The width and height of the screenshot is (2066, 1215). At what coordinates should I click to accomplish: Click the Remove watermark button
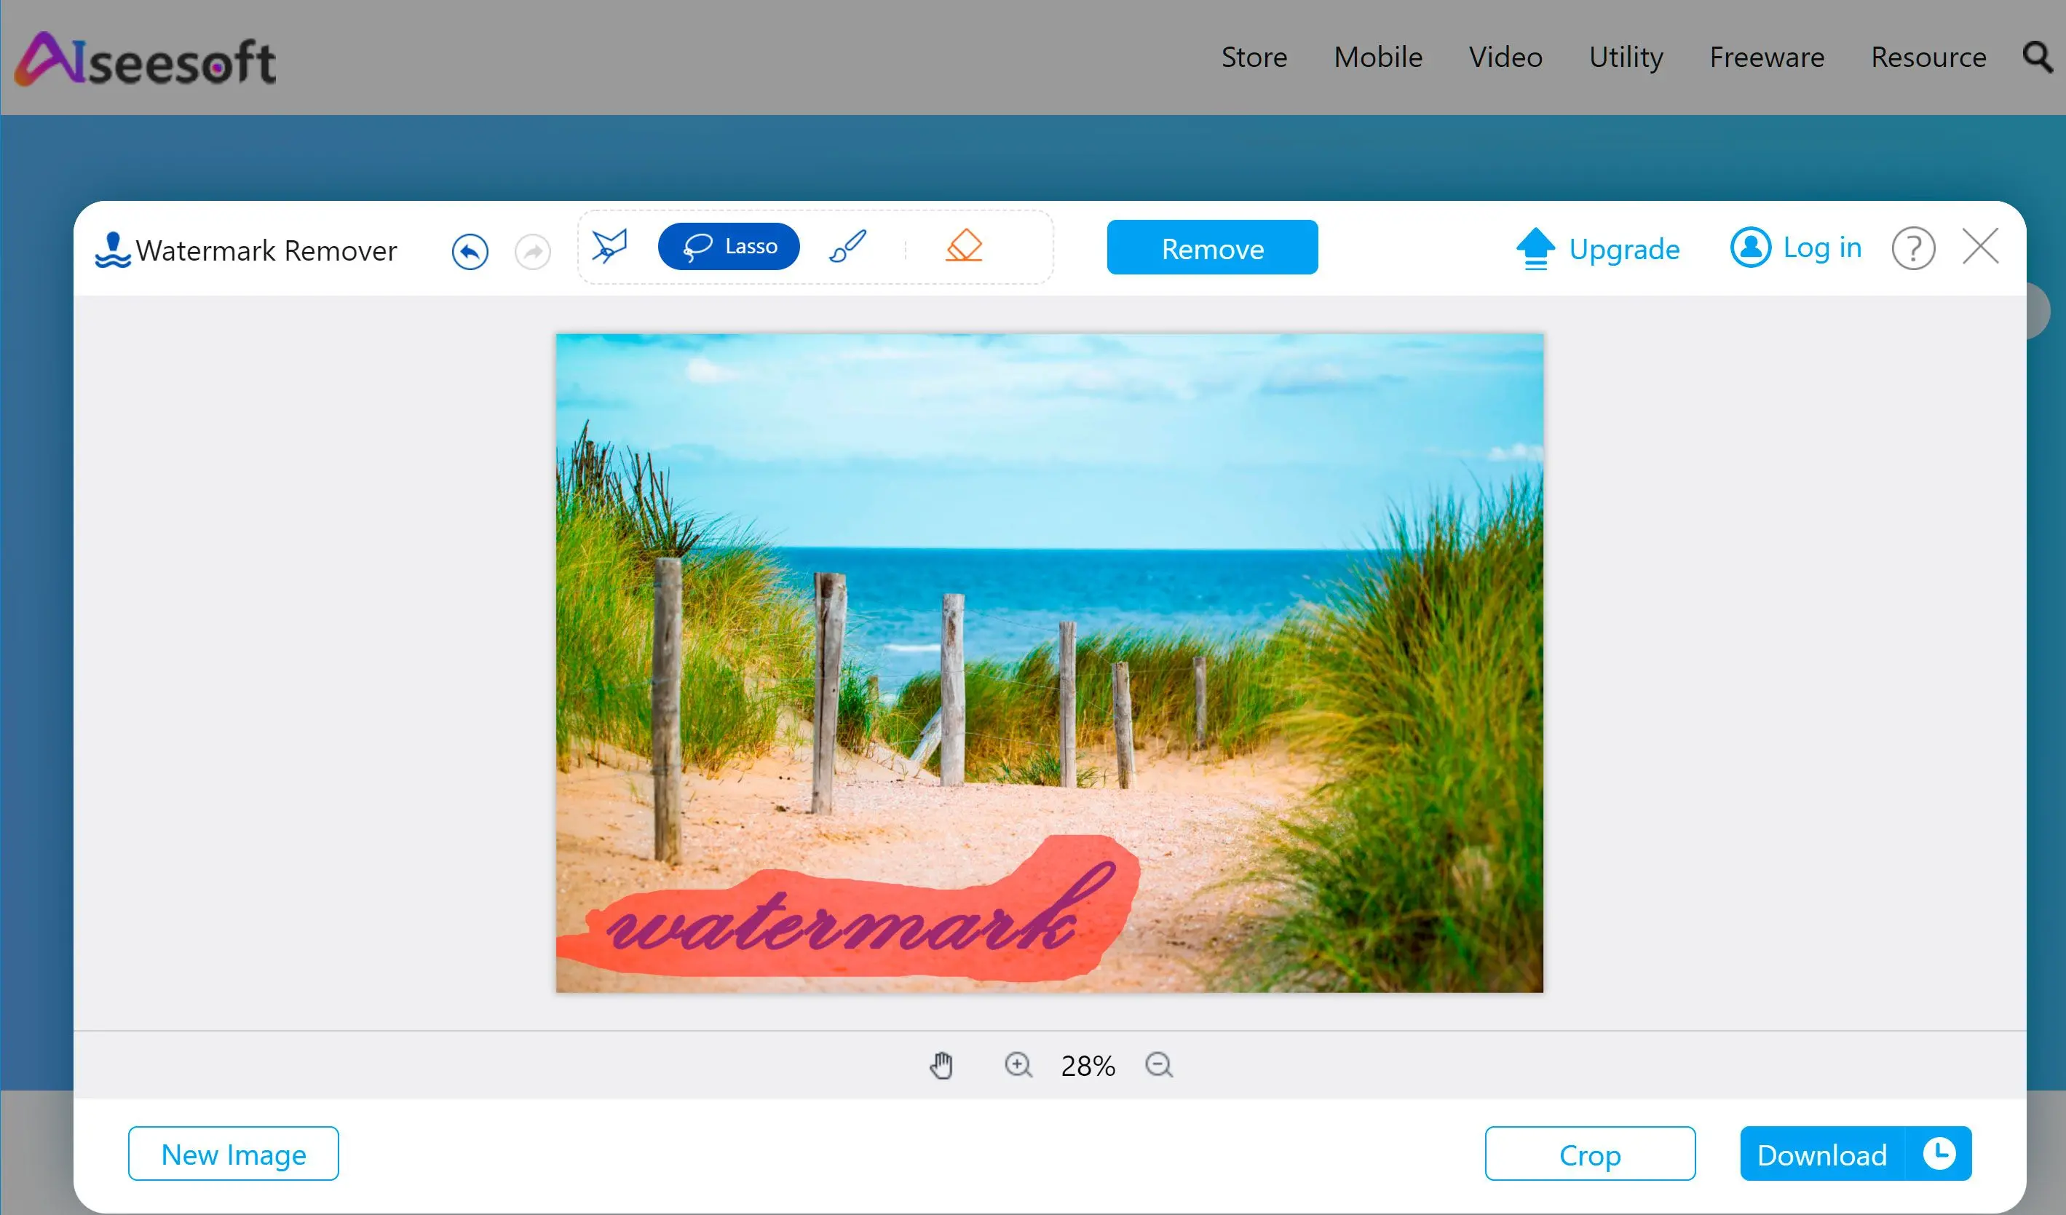pos(1211,248)
